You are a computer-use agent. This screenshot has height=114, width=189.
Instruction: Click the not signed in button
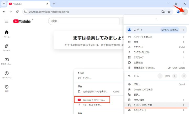170,30
